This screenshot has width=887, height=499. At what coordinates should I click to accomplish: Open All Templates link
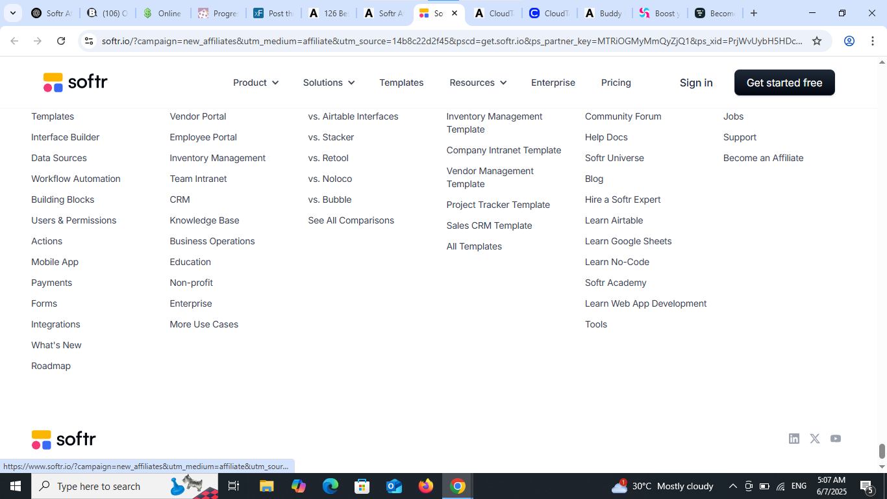[474, 246]
